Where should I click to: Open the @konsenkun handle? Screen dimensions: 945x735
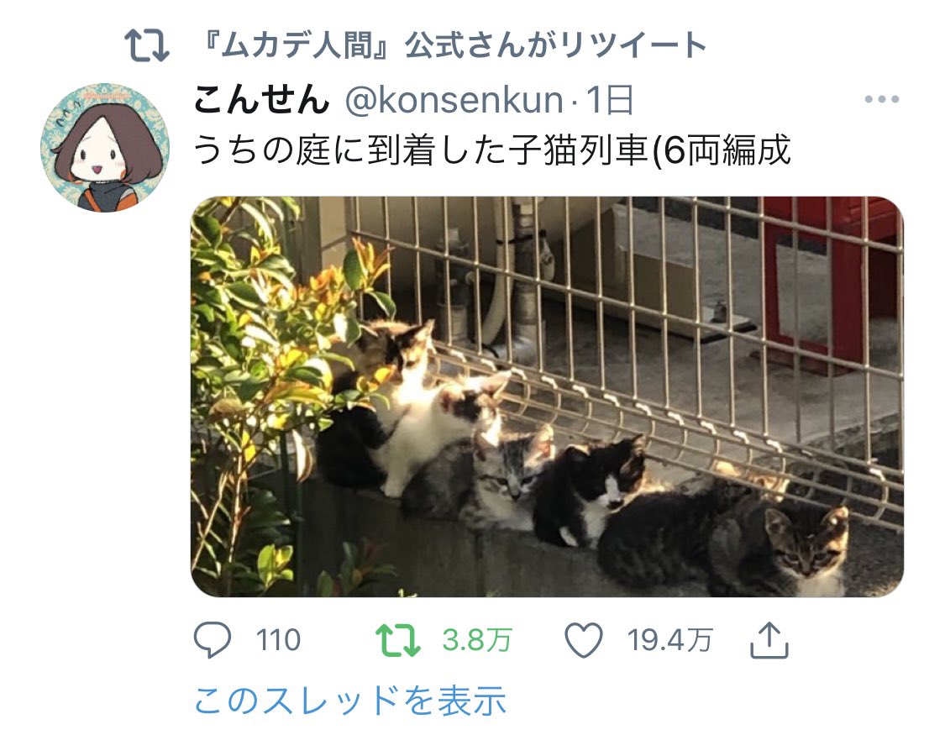coord(454,100)
